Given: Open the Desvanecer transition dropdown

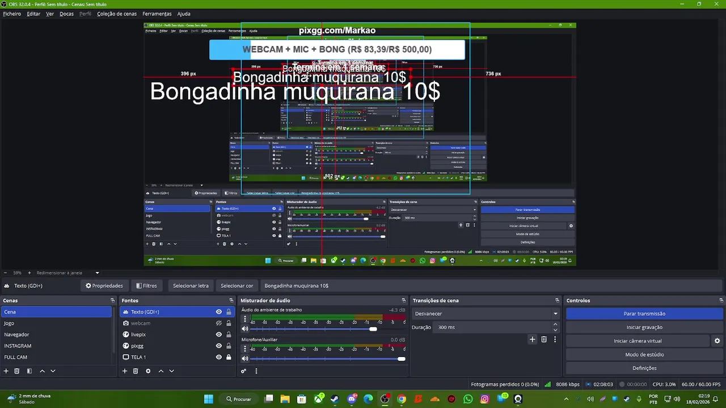Looking at the screenshot, I should click(486, 313).
